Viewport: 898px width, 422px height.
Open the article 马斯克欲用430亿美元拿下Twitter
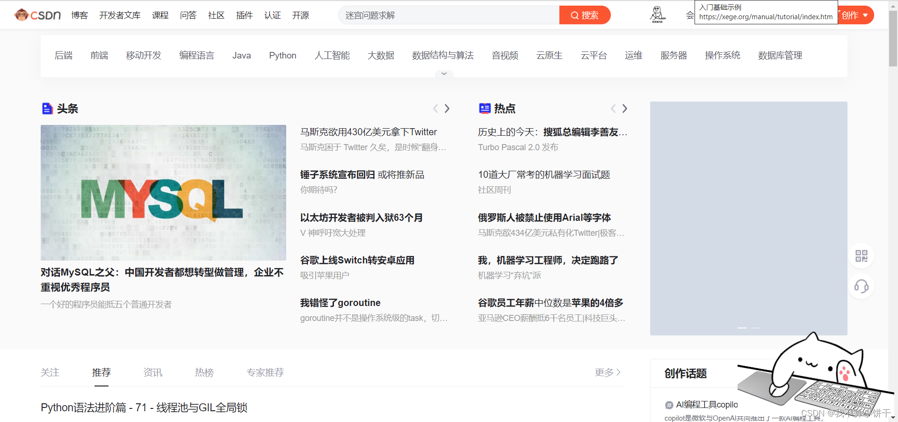(369, 132)
